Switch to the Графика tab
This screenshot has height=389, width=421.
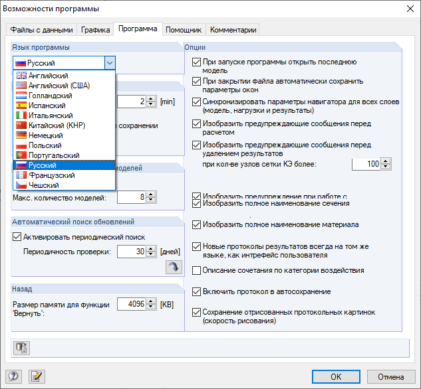[95, 29]
